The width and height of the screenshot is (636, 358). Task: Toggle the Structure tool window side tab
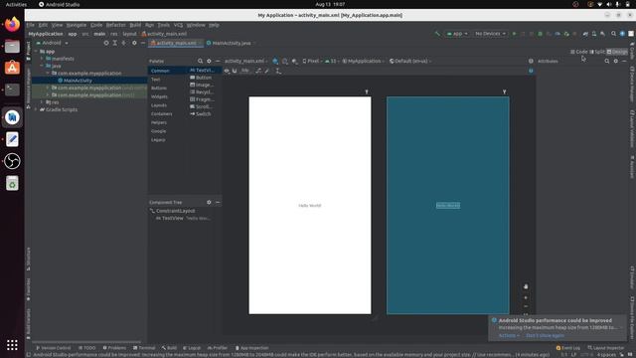(x=29, y=259)
